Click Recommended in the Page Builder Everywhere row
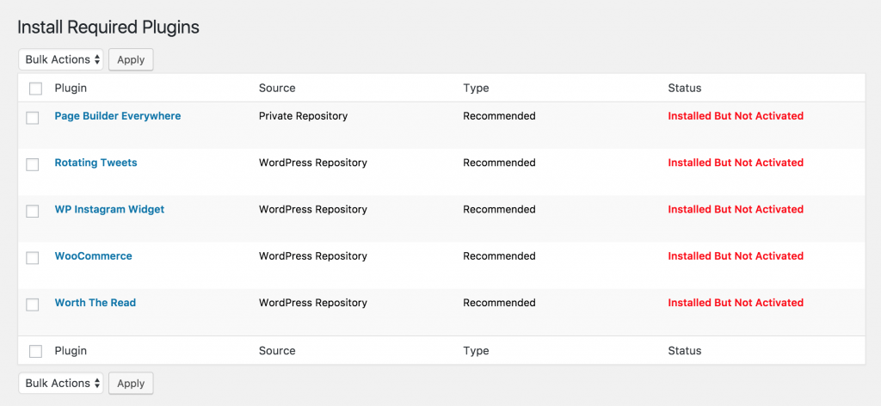The width and height of the screenshot is (881, 406). pos(500,116)
